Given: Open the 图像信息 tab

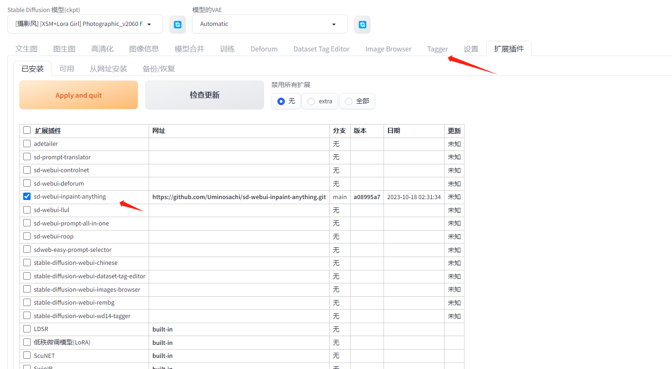Looking at the screenshot, I should [x=144, y=49].
